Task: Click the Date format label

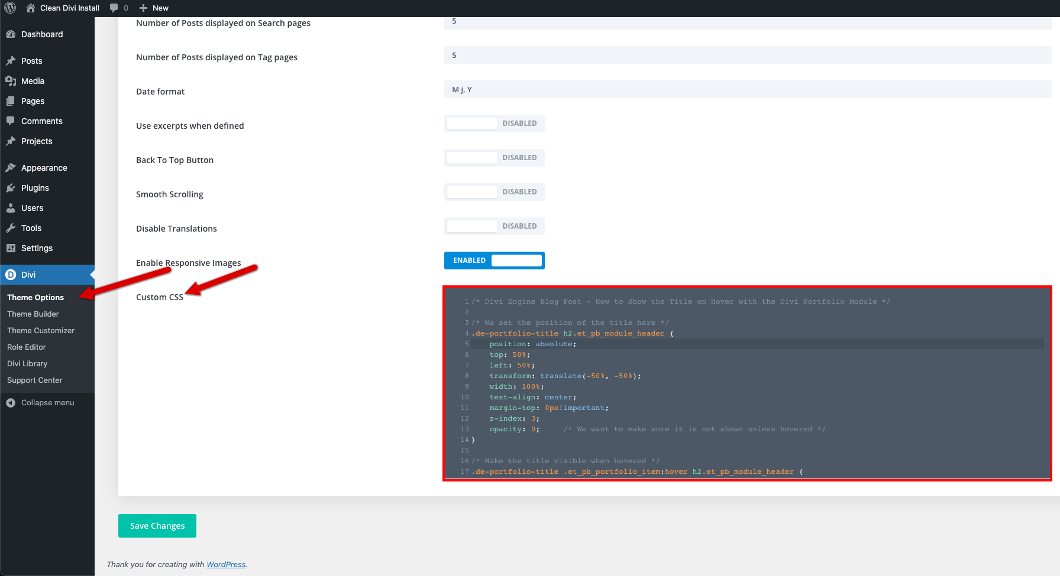Action: pyautogui.click(x=160, y=92)
